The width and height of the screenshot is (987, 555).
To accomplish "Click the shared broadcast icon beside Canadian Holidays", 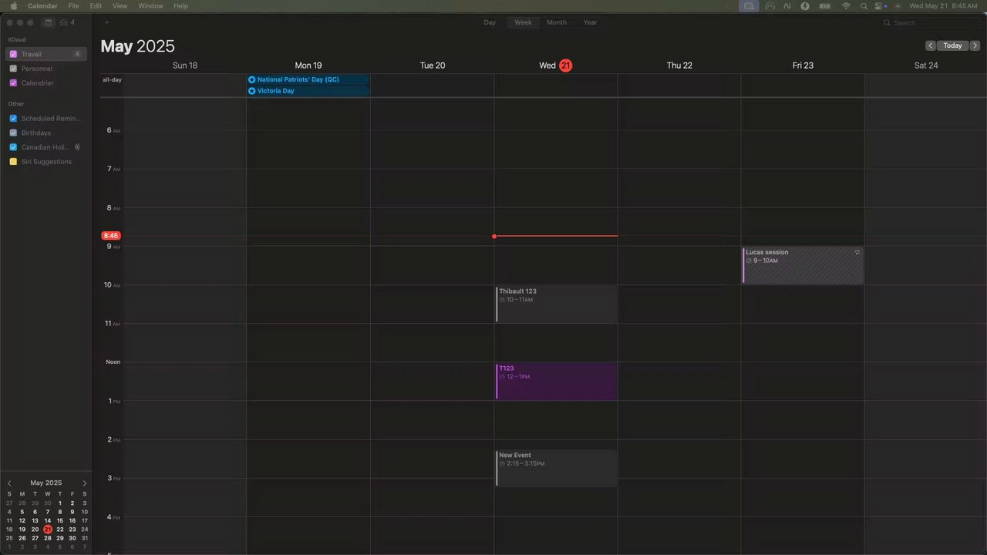I will click(x=77, y=147).
